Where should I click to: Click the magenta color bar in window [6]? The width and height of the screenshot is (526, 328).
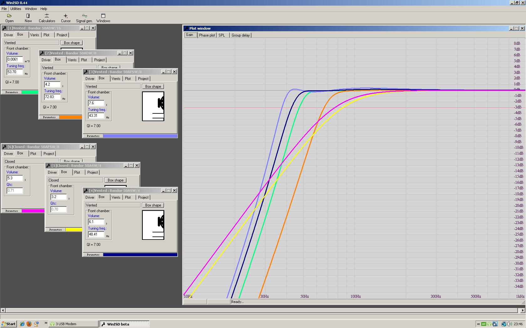click(33, 211)
